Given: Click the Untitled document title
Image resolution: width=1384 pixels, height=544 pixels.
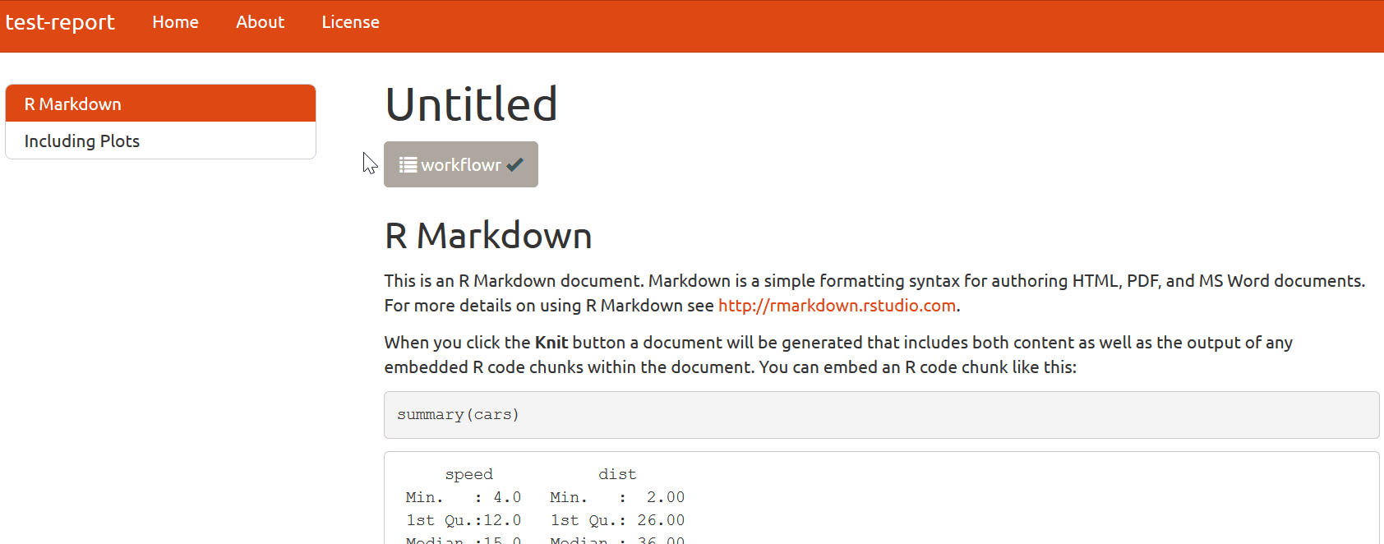Looking at the screenshot, I should [470, 103].
